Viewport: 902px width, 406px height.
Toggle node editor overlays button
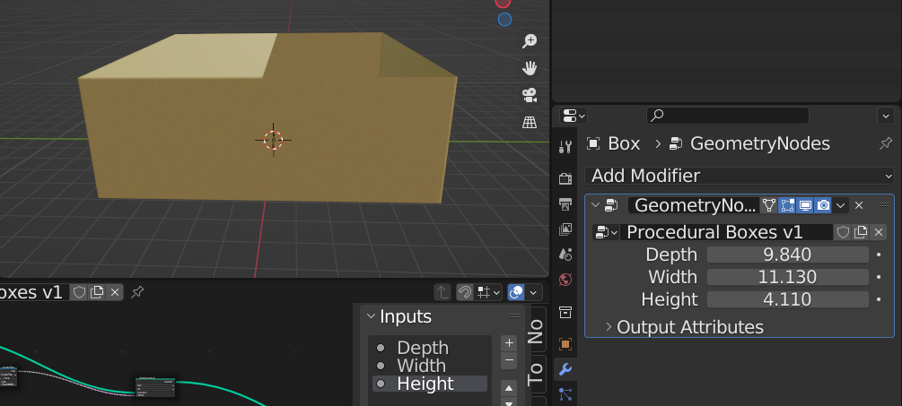click(x=516, y=293)
